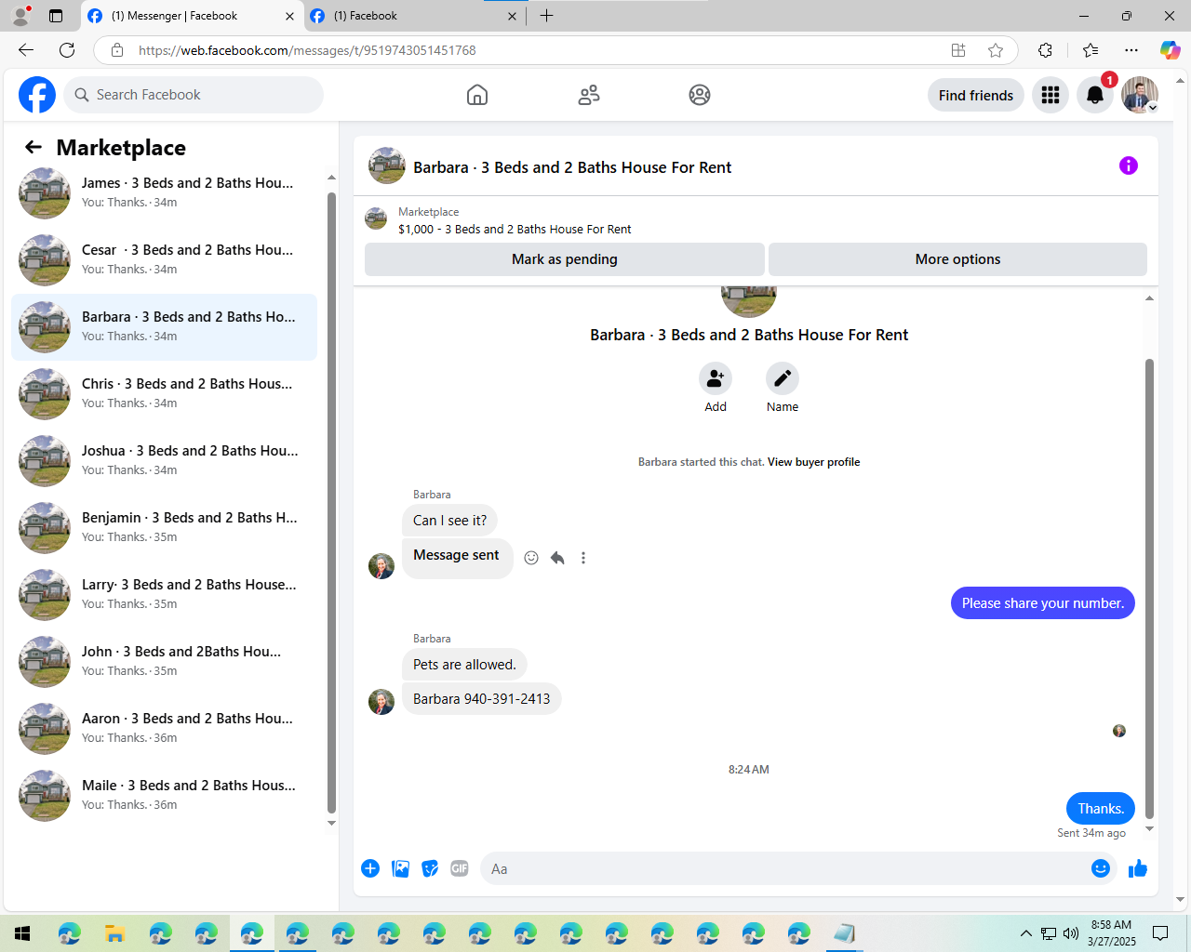Choose a sticker from the composer
This screenshot has width=1191, height=952.
coord(430,868)
